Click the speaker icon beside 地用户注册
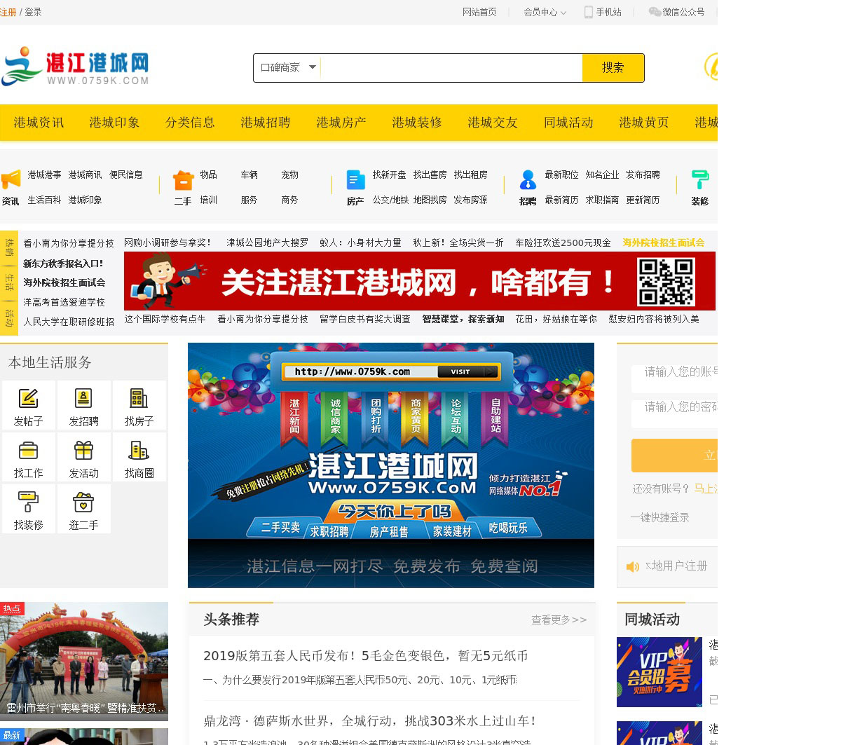The height and width of the screenshot is (745, 841). click(x=633, y=566)
